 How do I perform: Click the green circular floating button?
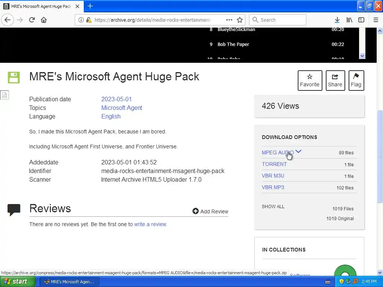[345, 271]
